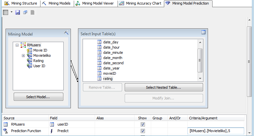
Task: Select the date_hour input column
Action: 111,47
